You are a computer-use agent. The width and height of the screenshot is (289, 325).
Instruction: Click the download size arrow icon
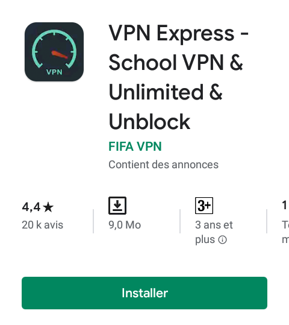pos(117,206)
